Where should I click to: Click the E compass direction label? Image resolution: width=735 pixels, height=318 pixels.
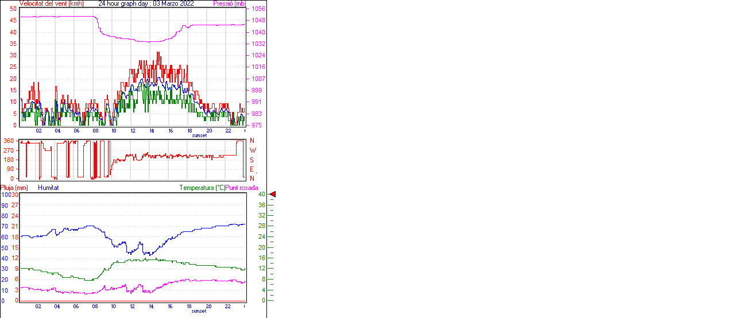[252, 169]
